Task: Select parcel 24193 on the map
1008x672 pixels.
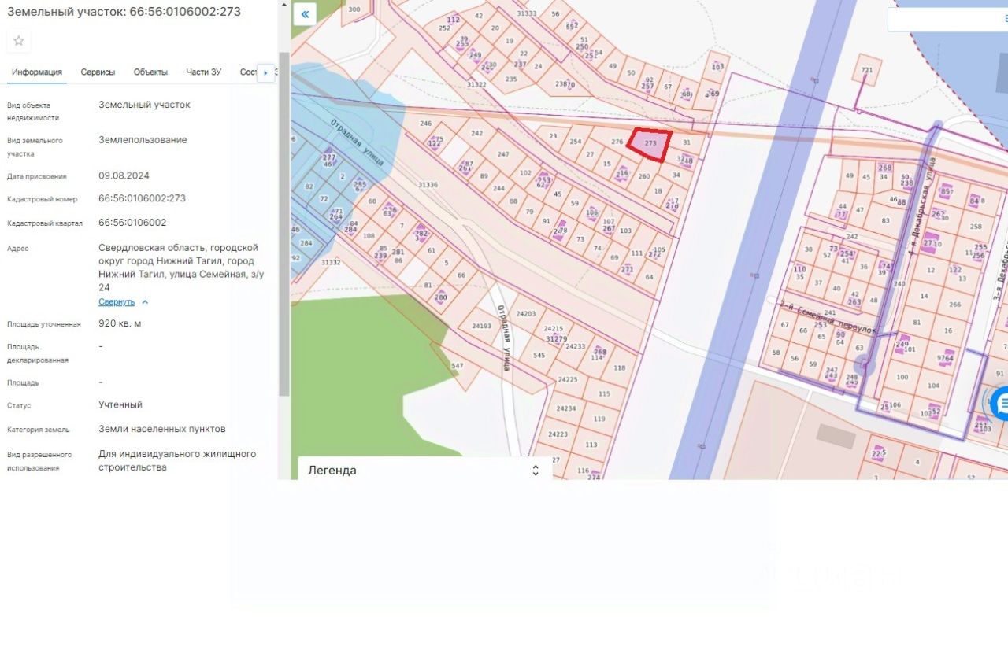Action: tap(481, 326)
